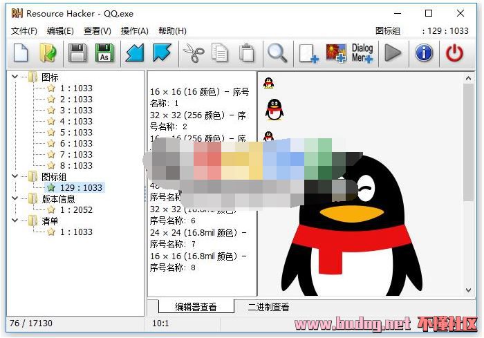
Task: Switch to the 编辑器查看 tab
Action: point(196,306)
